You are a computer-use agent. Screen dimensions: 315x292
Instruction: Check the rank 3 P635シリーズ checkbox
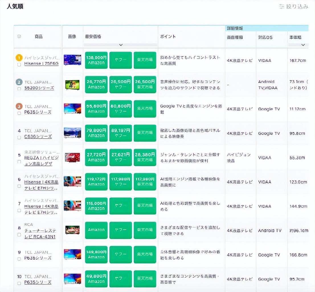[x=19, y=113]
